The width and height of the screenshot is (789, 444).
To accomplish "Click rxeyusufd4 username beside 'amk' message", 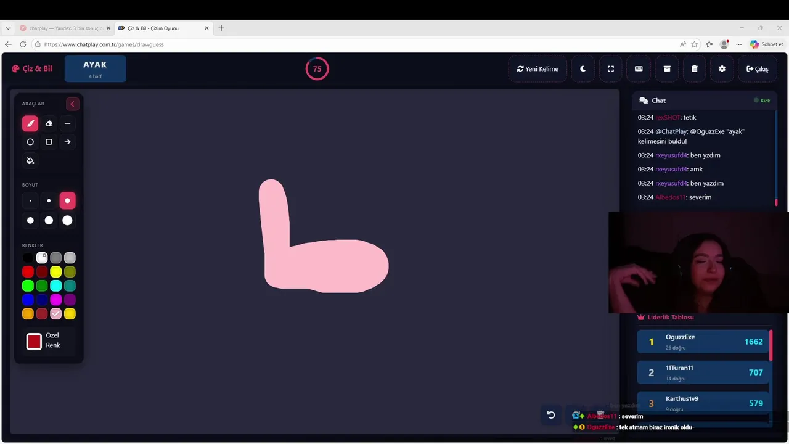I will tap(671, 169).
